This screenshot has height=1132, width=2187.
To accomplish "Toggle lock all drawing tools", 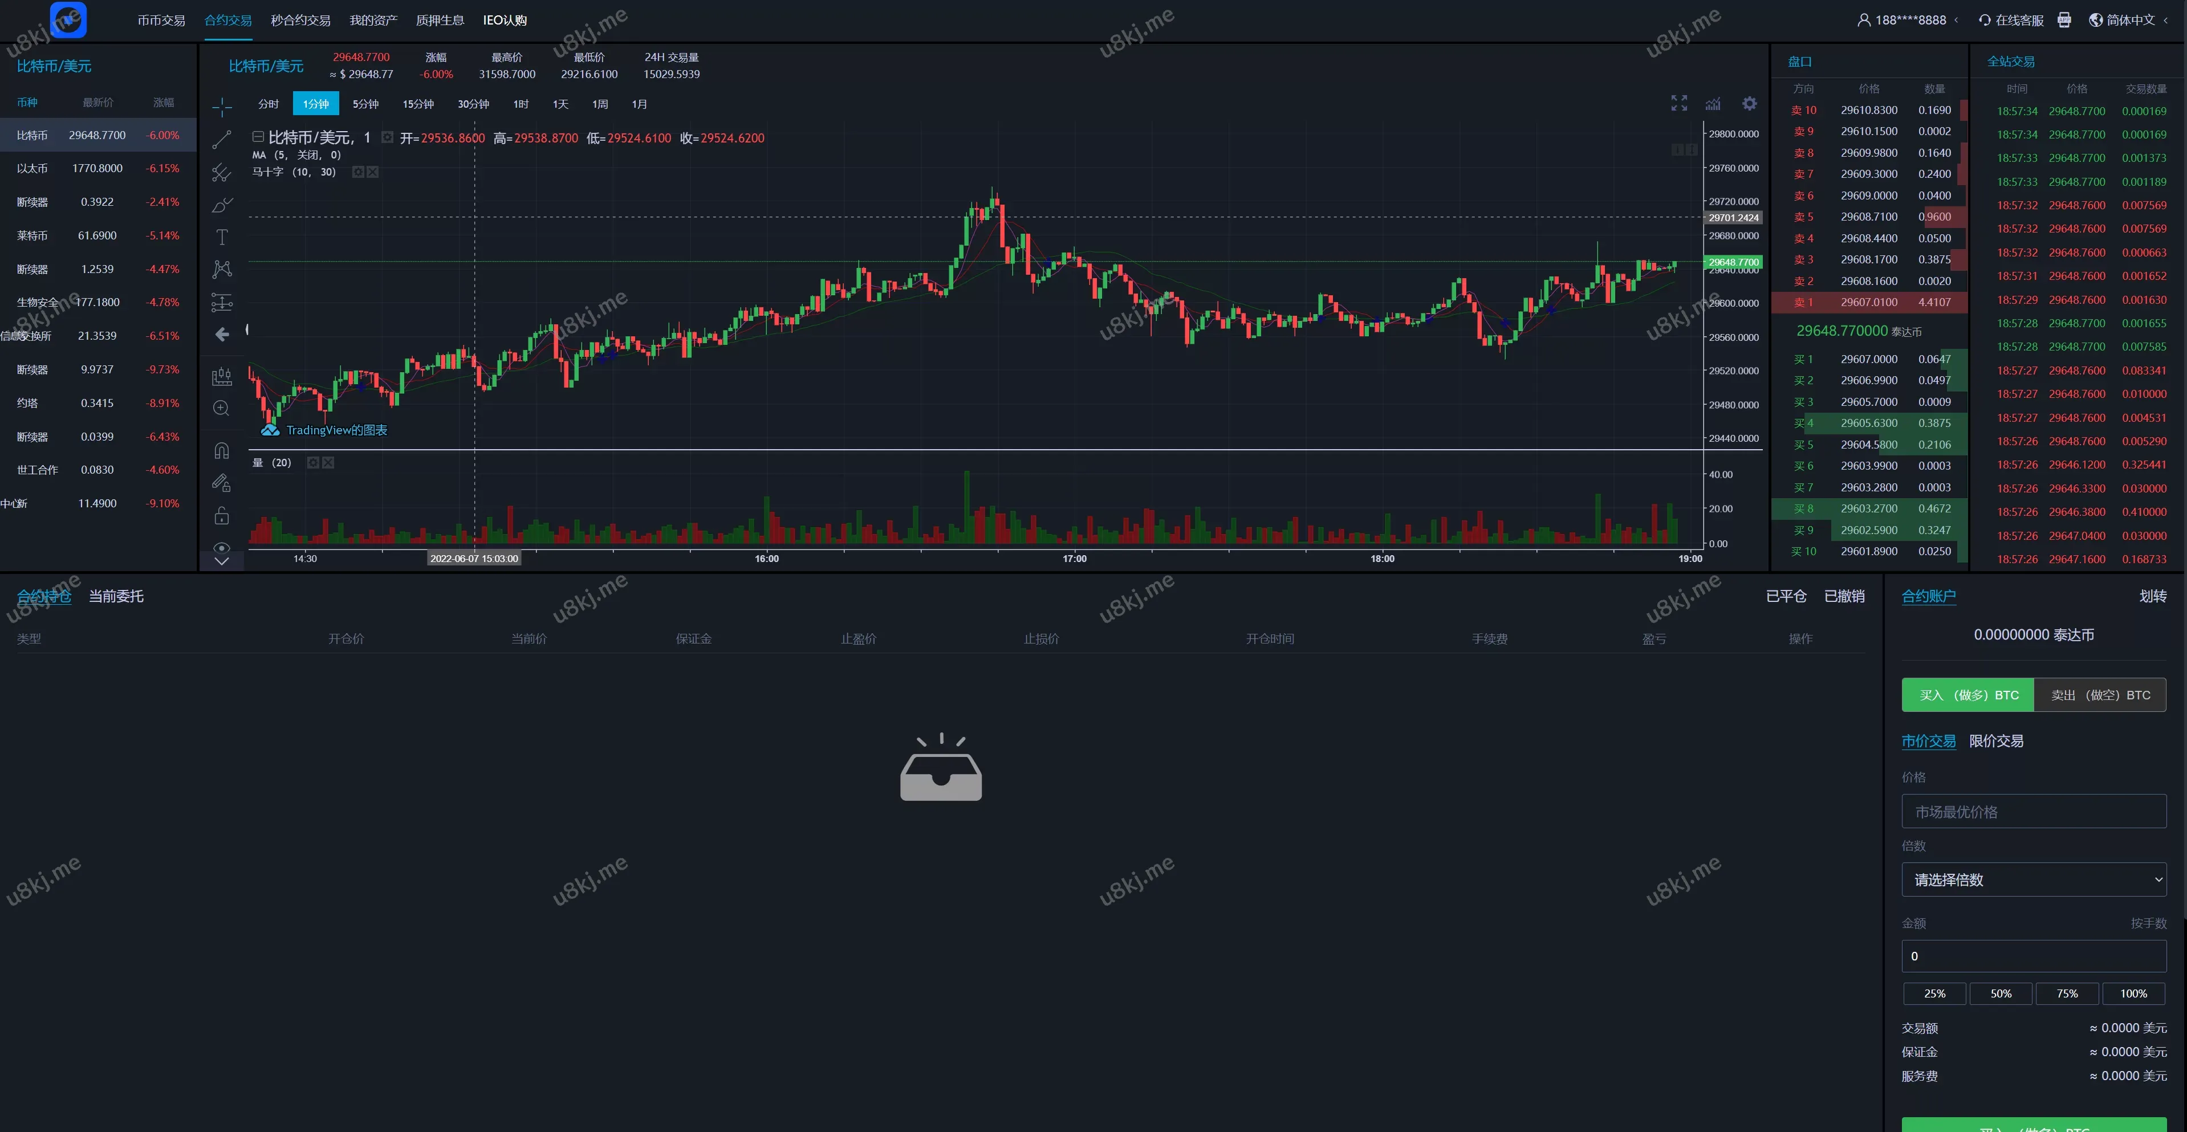I will (x=222, y=516).
